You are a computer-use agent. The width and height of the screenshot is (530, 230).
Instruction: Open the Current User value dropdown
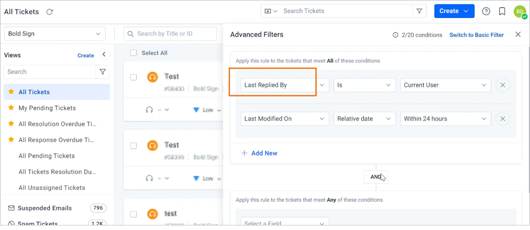tap(445, 85)
